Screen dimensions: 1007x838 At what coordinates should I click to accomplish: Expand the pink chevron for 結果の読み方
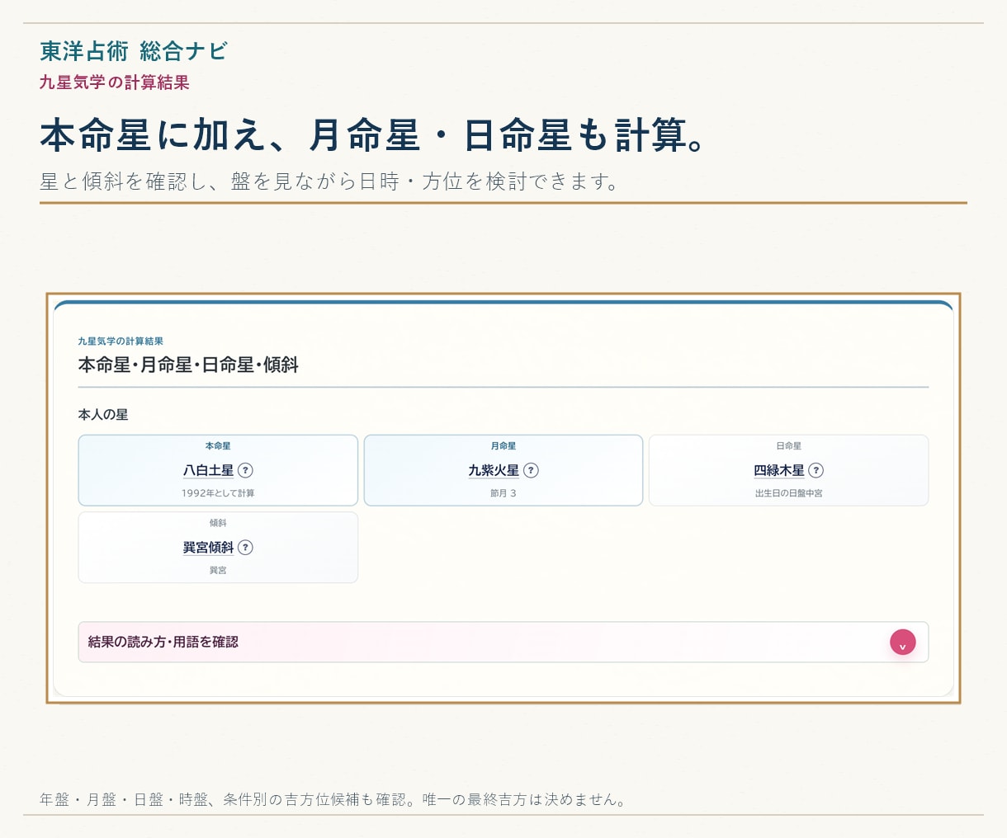(902, 643)
